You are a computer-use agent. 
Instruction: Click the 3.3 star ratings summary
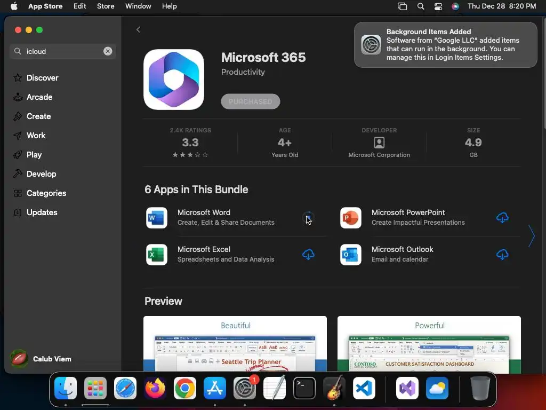click(x=190, y=143)
